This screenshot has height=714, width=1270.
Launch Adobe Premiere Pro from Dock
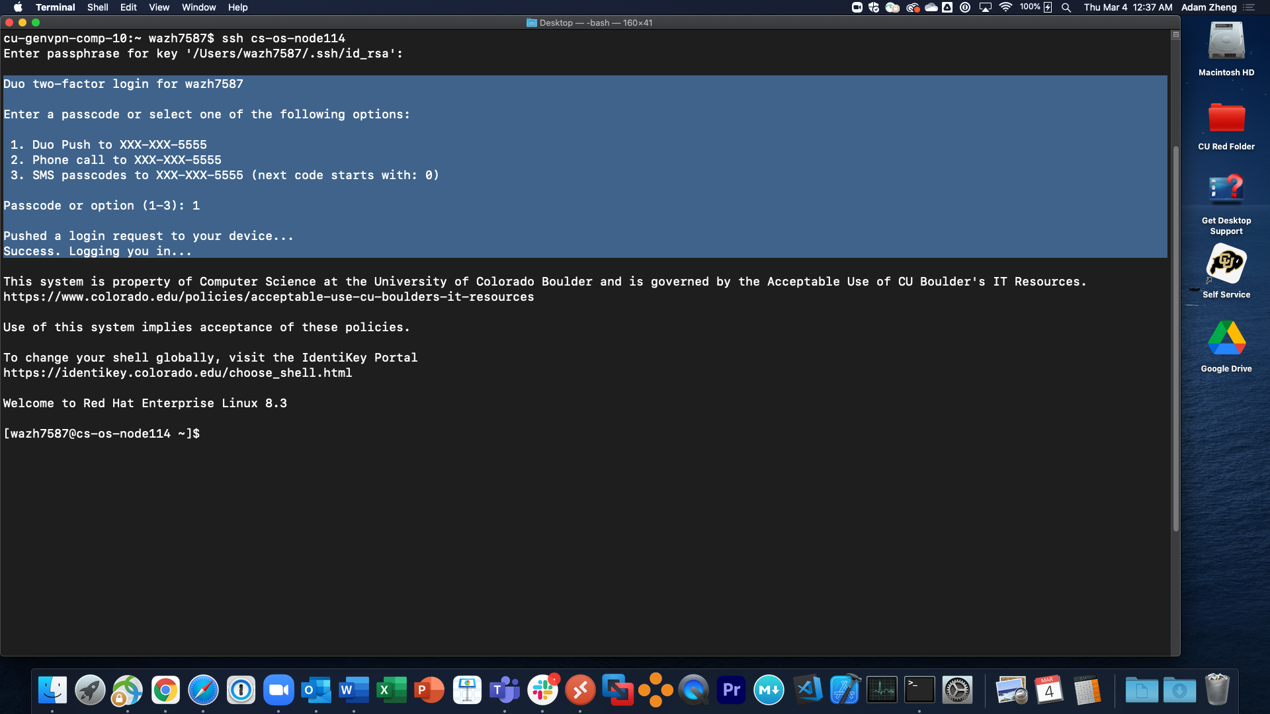click(x=732, y=691)
